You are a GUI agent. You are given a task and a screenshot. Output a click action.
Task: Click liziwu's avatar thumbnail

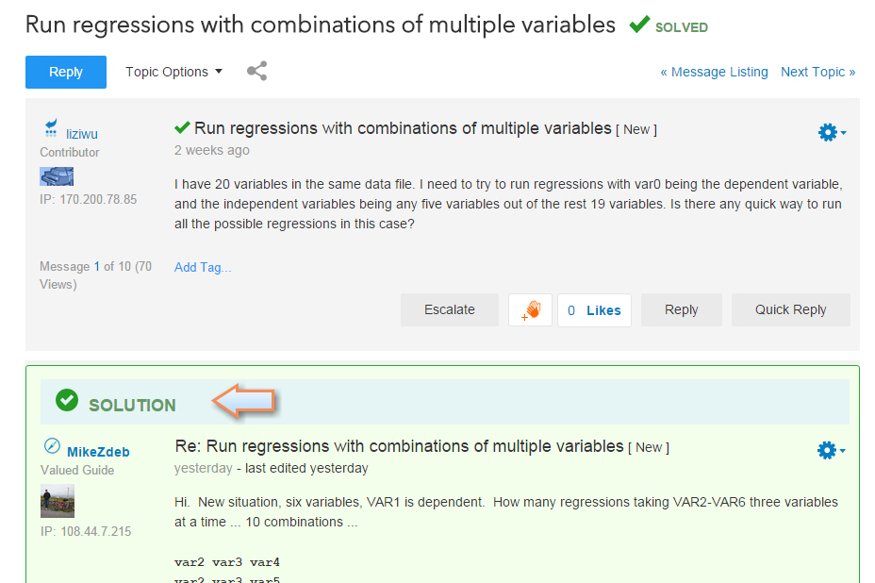click(57, 176)
